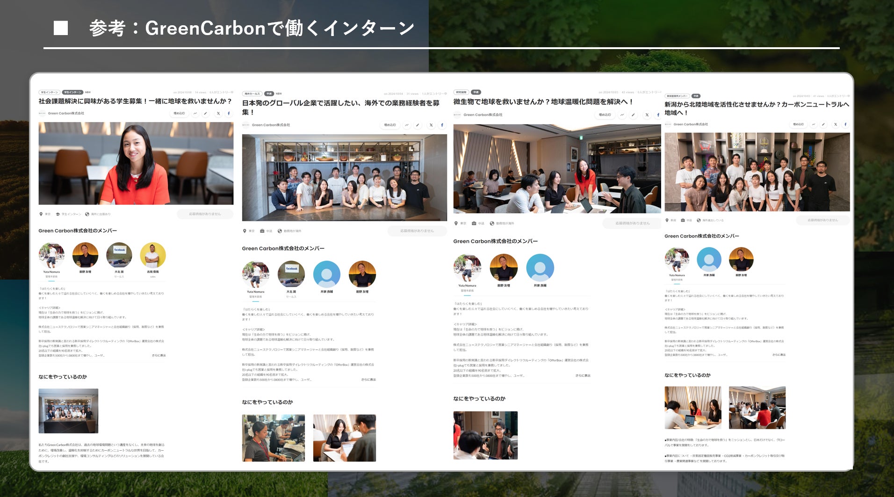
Task: Click 埋め込む on the 社会課題解決 posting
Action: pos(179,114)
